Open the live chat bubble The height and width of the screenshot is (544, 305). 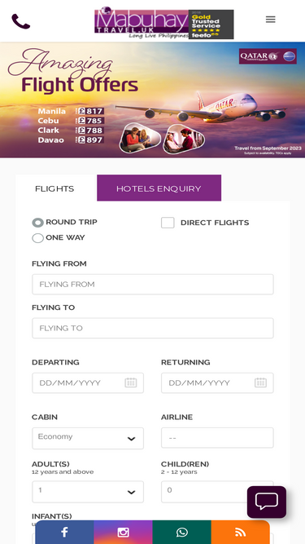[x=267, y=502]
